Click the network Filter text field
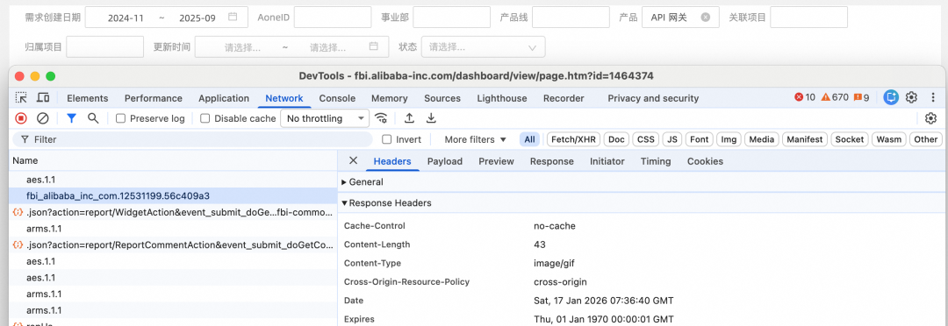 192,139
